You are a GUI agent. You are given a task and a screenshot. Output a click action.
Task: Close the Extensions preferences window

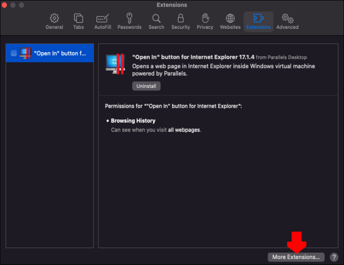point(4,5)
